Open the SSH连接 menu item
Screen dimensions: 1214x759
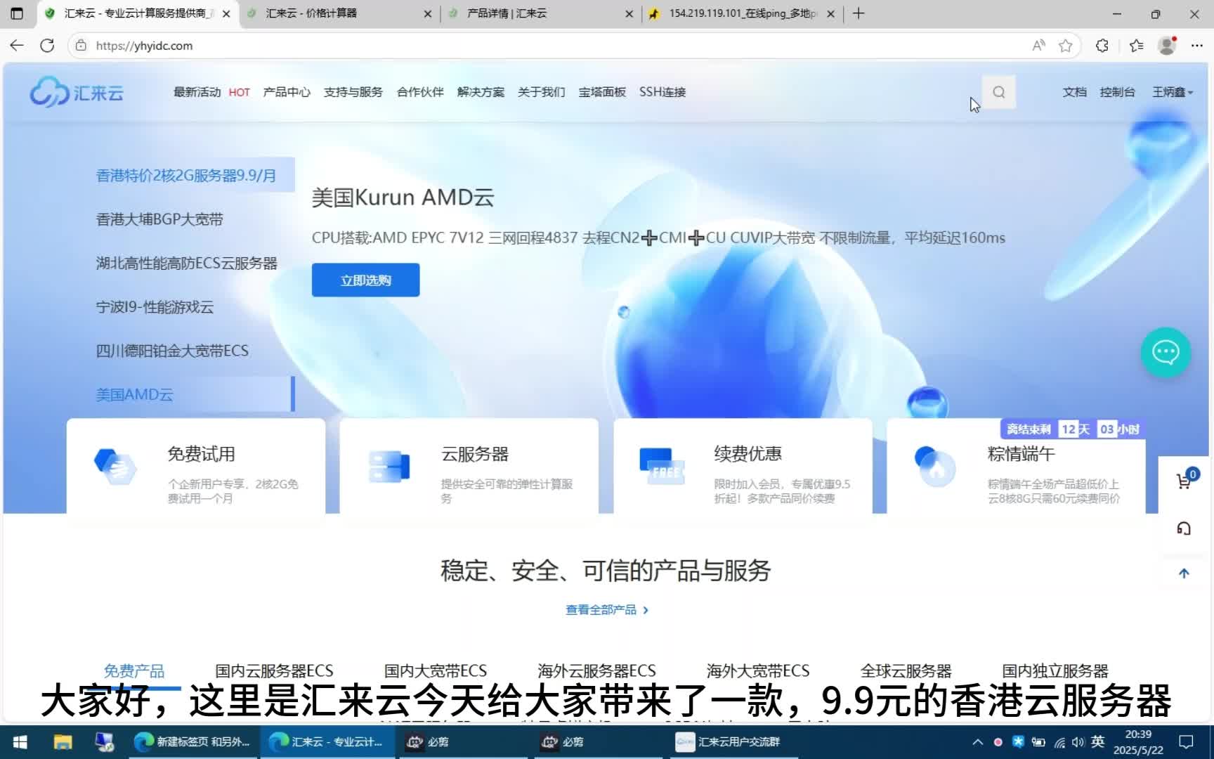point(663,92)
